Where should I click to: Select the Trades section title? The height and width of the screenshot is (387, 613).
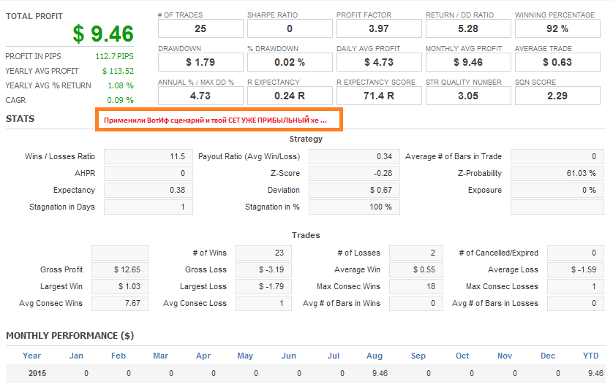[x=306, y=235]
